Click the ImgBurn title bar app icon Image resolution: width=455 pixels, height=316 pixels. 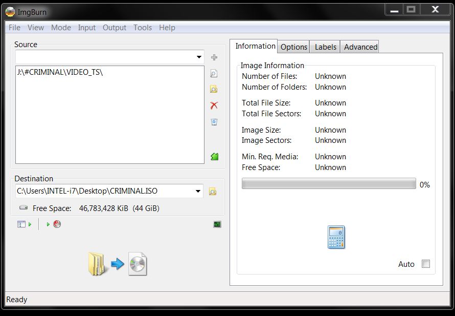point(10,12)
